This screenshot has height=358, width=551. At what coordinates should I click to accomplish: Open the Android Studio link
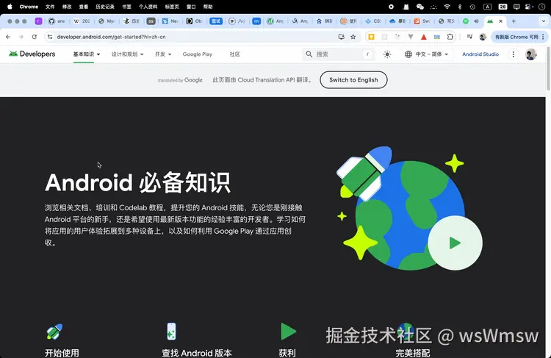[x=480, y=54]
